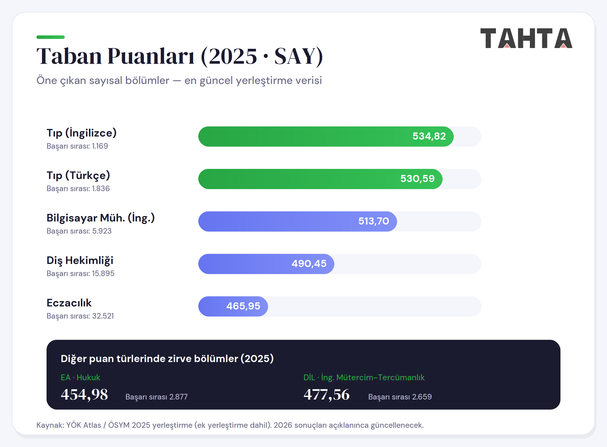Click the green accent bar above the title
607x447 pixels.
51,37
